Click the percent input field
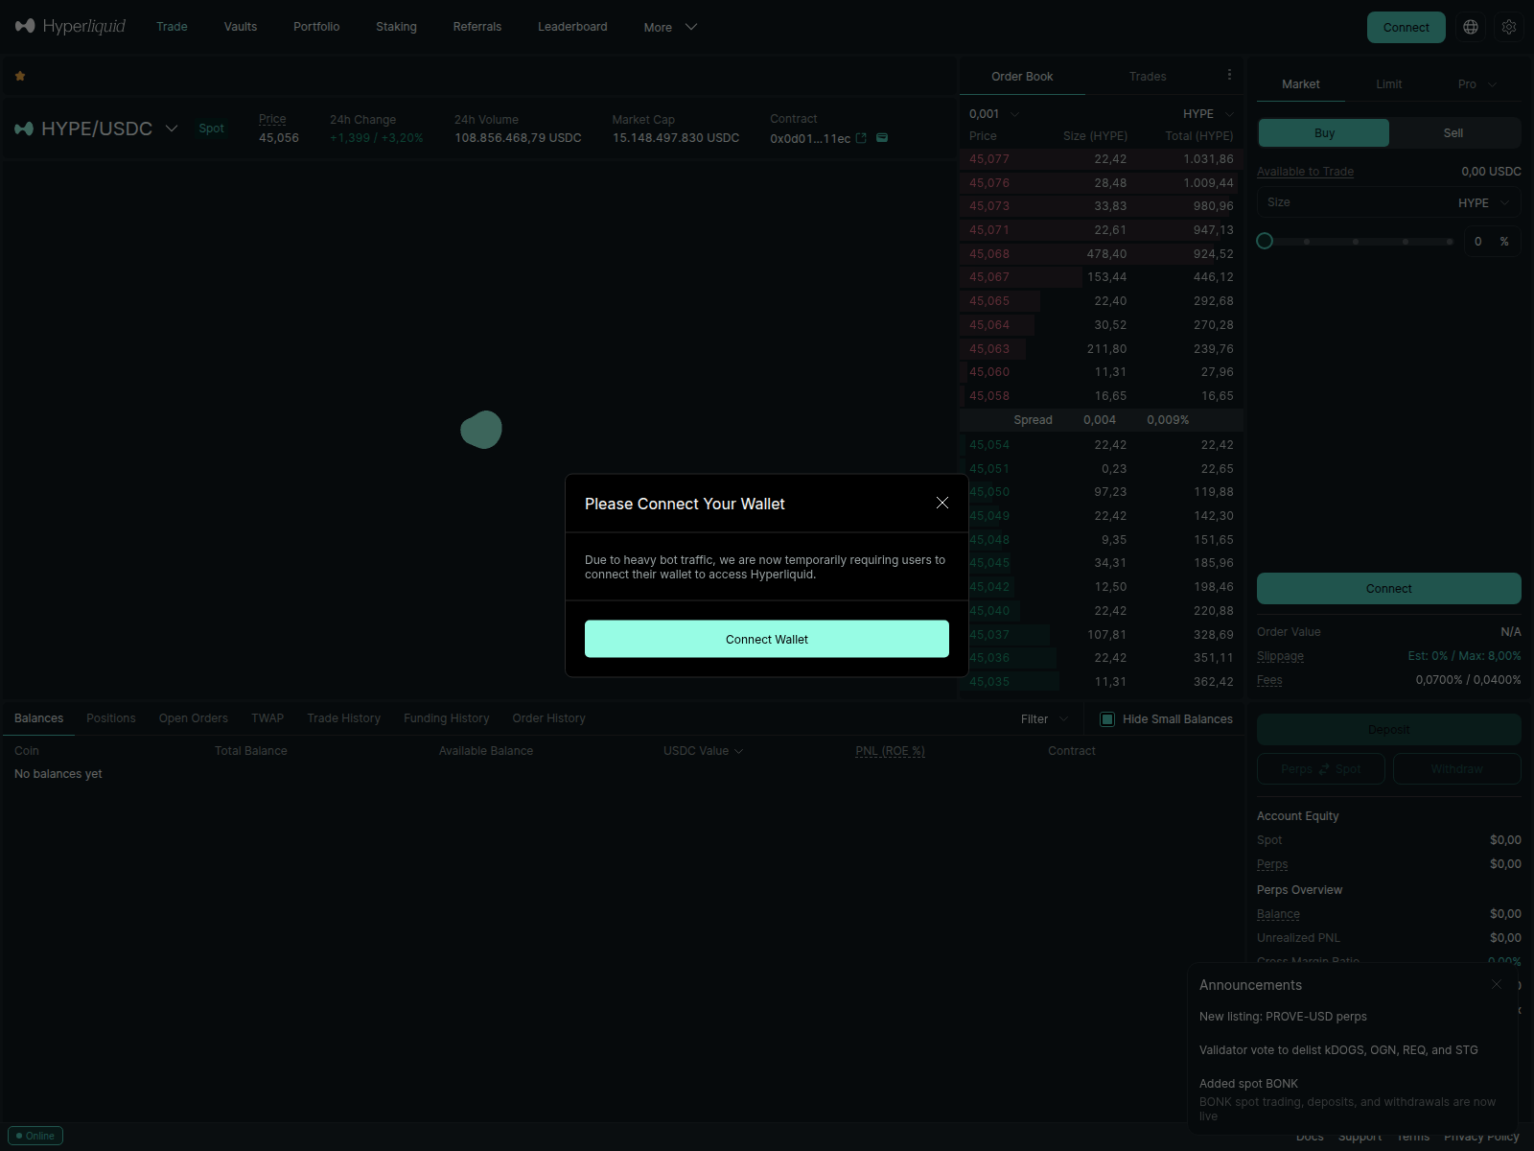 coord(1492,242)
